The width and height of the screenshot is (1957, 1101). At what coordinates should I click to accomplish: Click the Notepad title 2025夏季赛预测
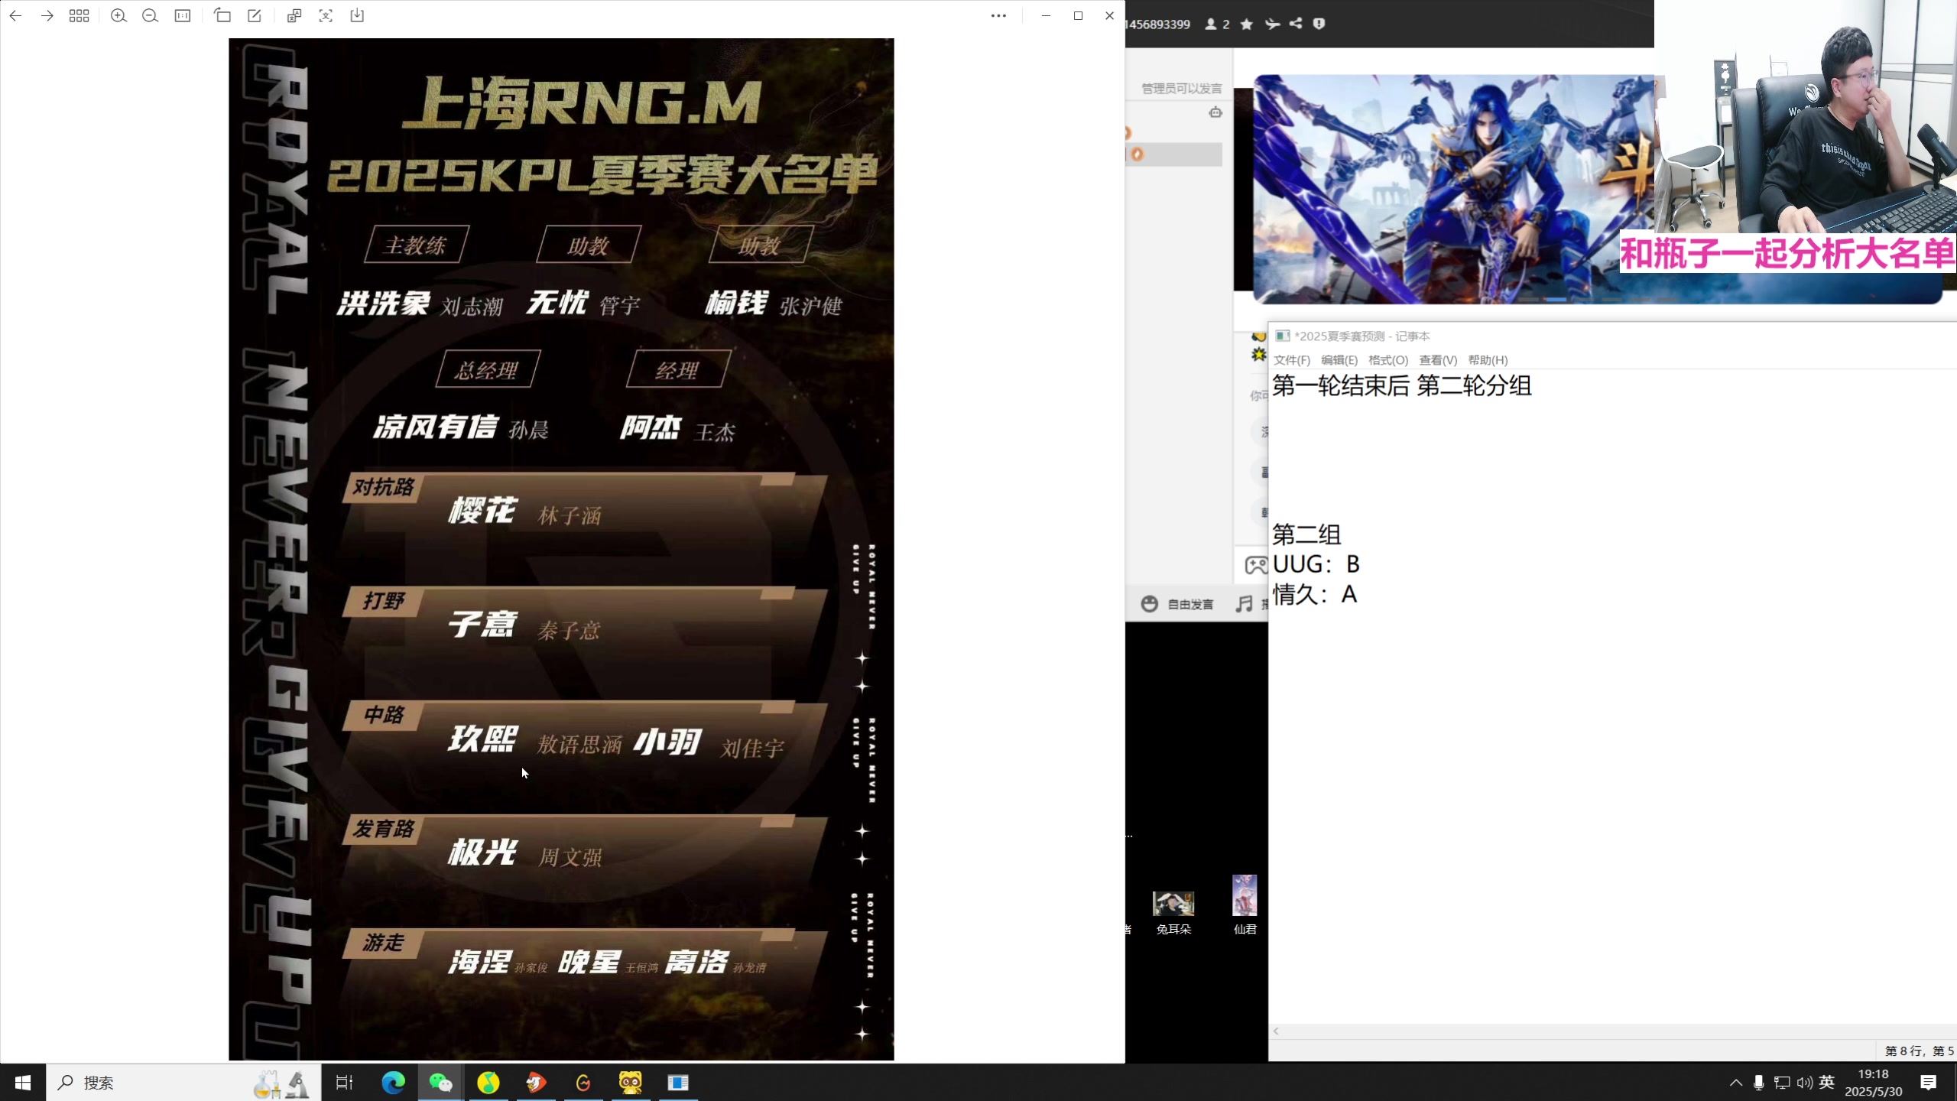(x=1361, y=336)
